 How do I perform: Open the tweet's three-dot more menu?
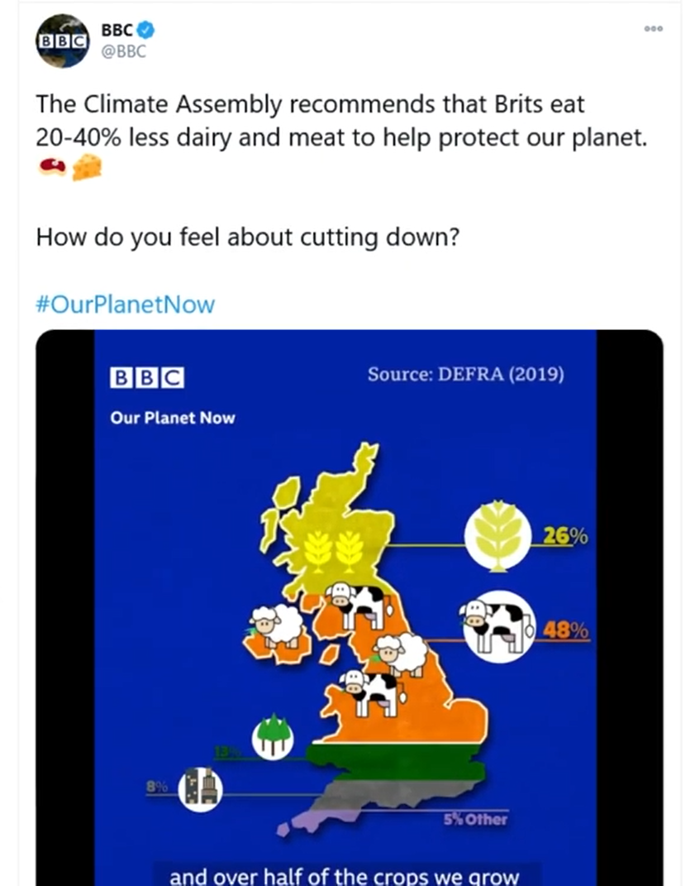[x=654, y=29]
